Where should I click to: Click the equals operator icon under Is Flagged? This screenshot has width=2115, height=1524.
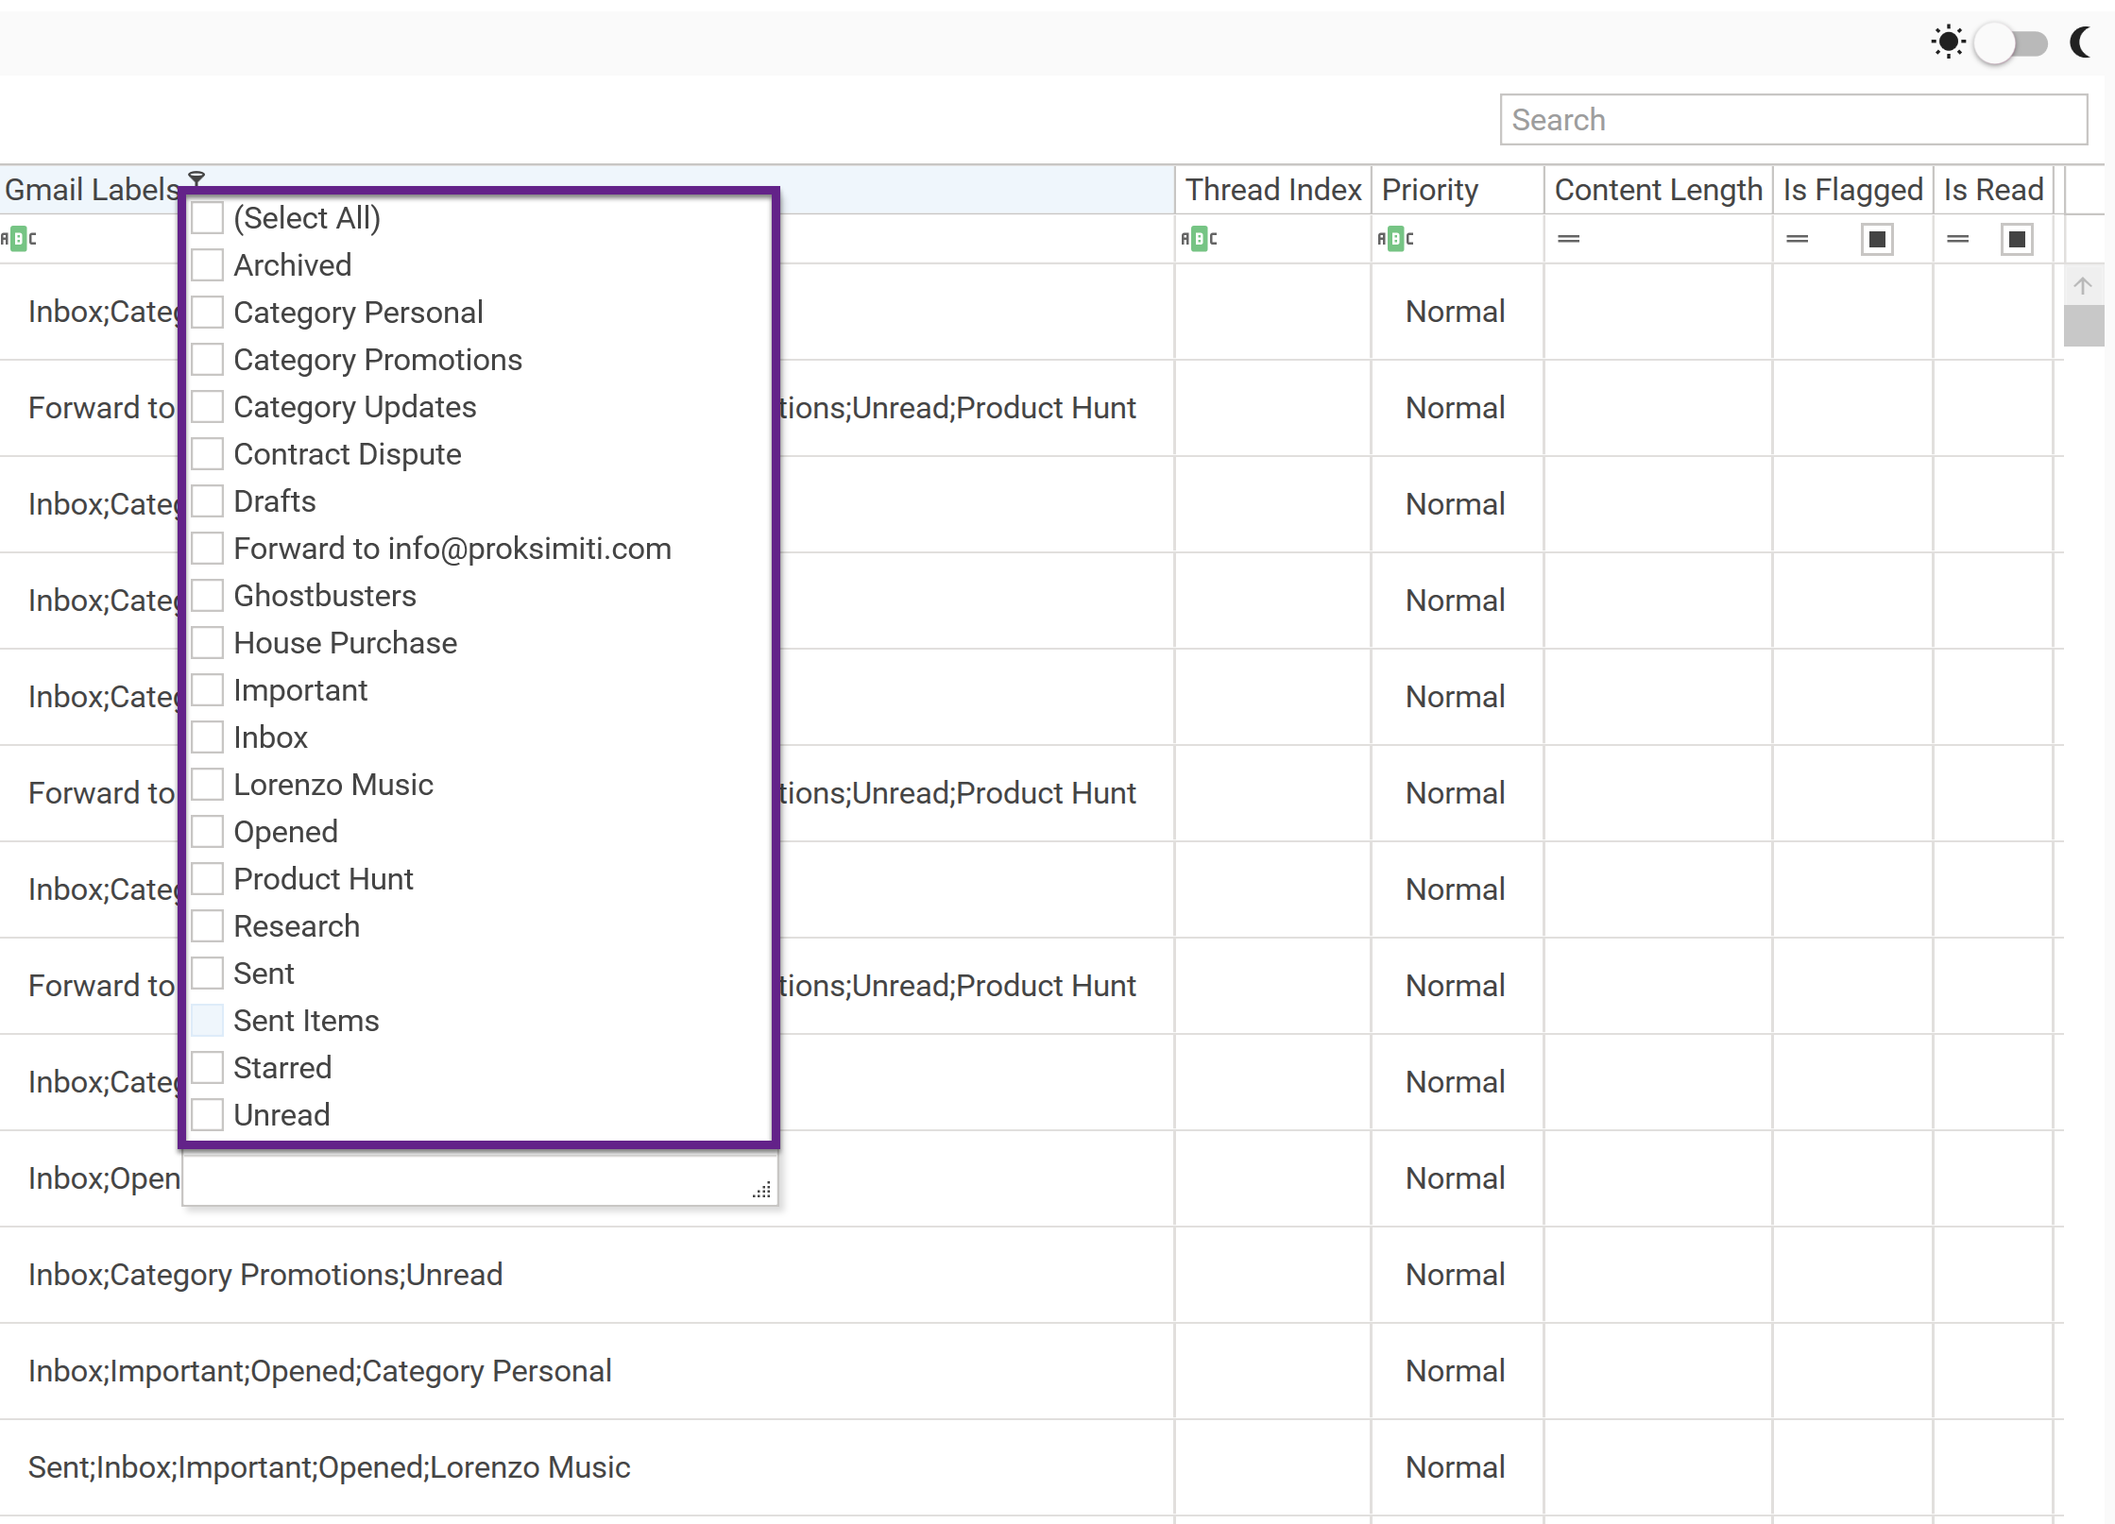click(x=1797, y=239)
